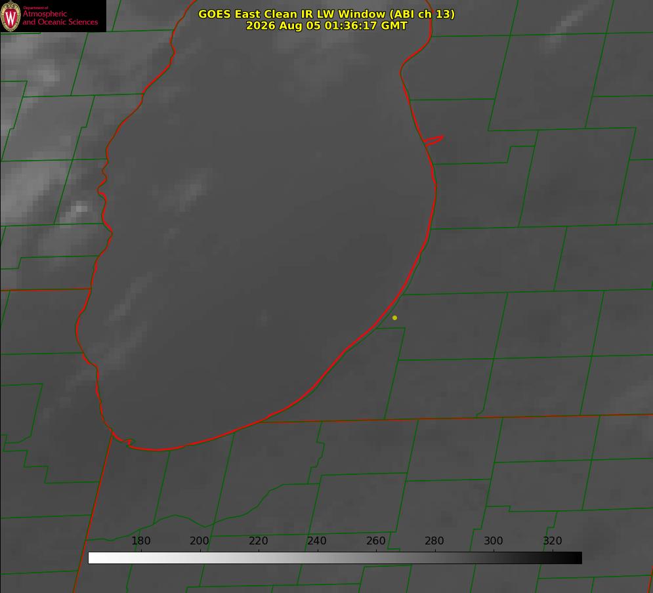The height and width of the screenshot is (593, 653).
Task: Select the 240 value on the temperature scale
Action: [x=316, y=541]
